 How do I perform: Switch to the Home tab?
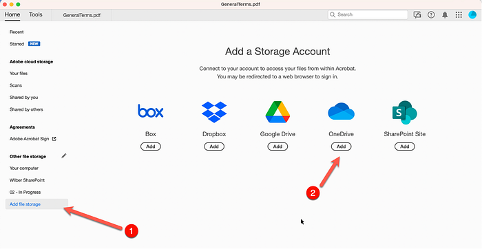(x=12, y=14)
